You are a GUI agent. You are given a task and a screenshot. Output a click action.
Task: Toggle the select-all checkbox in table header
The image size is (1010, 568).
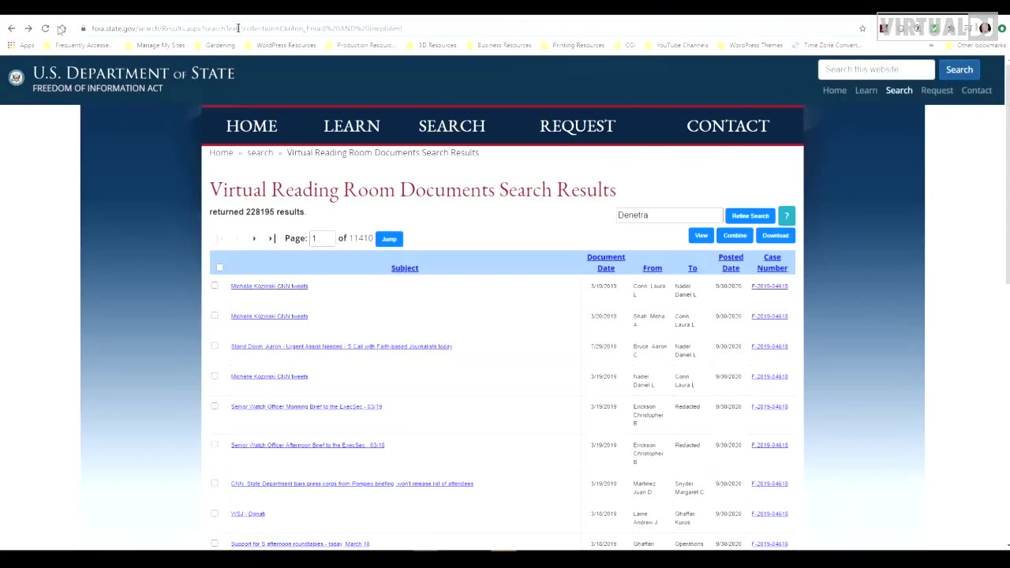click(220, 267)
